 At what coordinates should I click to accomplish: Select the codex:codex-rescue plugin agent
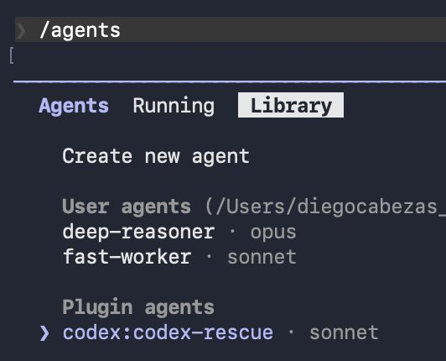tap(168, 332)
